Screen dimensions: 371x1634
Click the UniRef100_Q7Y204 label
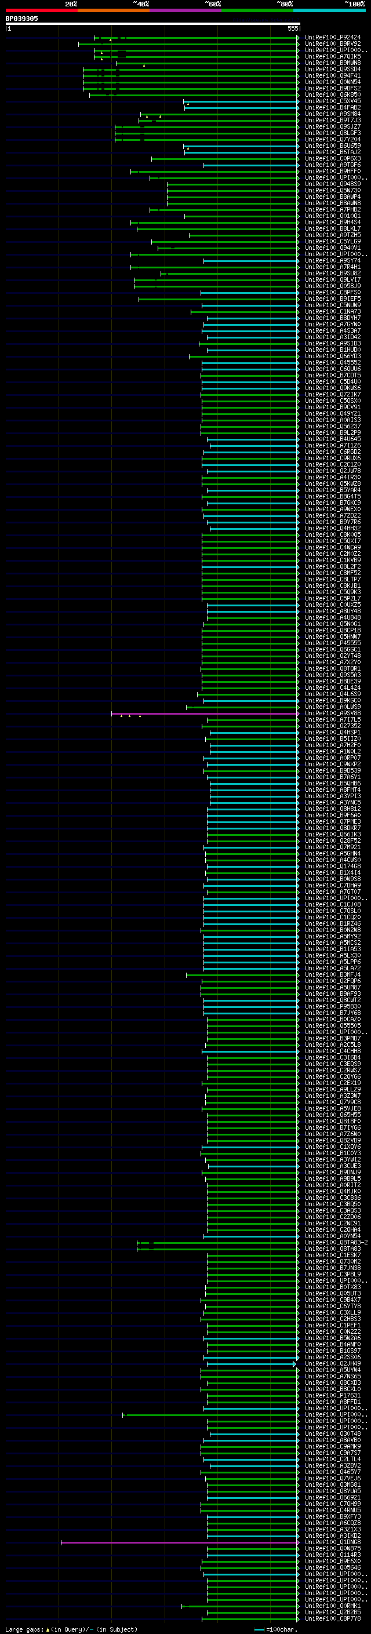coord(332,140)
